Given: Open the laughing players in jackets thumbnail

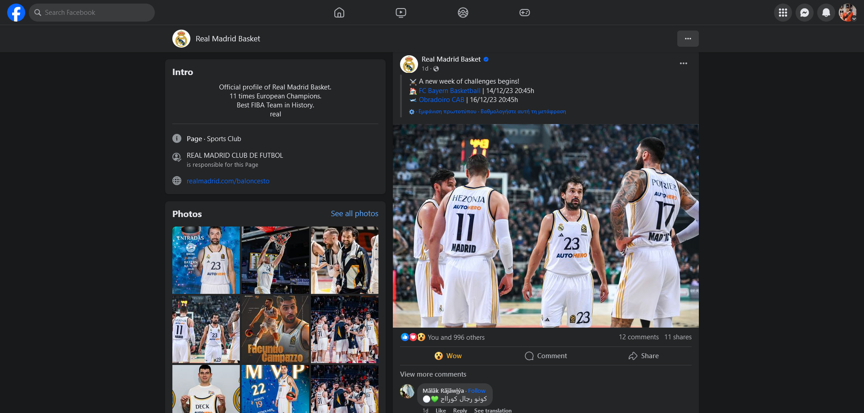Looking at the screenshot, I should click(x=345, y=260).
